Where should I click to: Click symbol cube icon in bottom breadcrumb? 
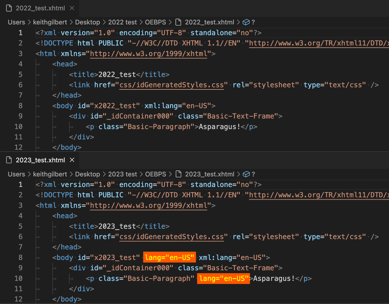246,174
